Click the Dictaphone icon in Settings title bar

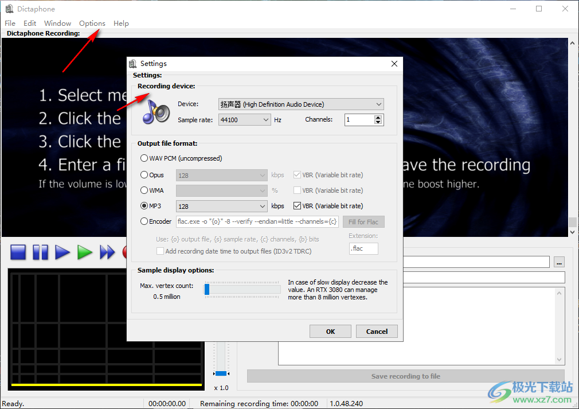[x=133, y=64]
